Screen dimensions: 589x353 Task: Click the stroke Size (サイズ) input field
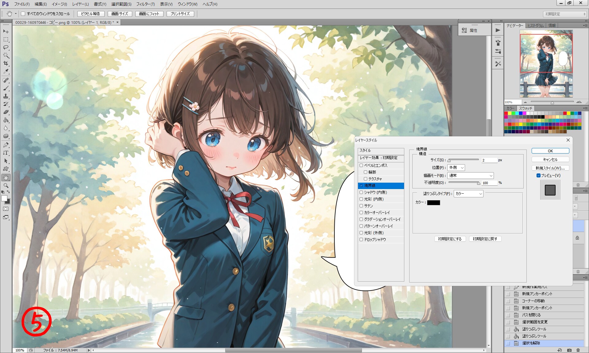tap(489, 160)
